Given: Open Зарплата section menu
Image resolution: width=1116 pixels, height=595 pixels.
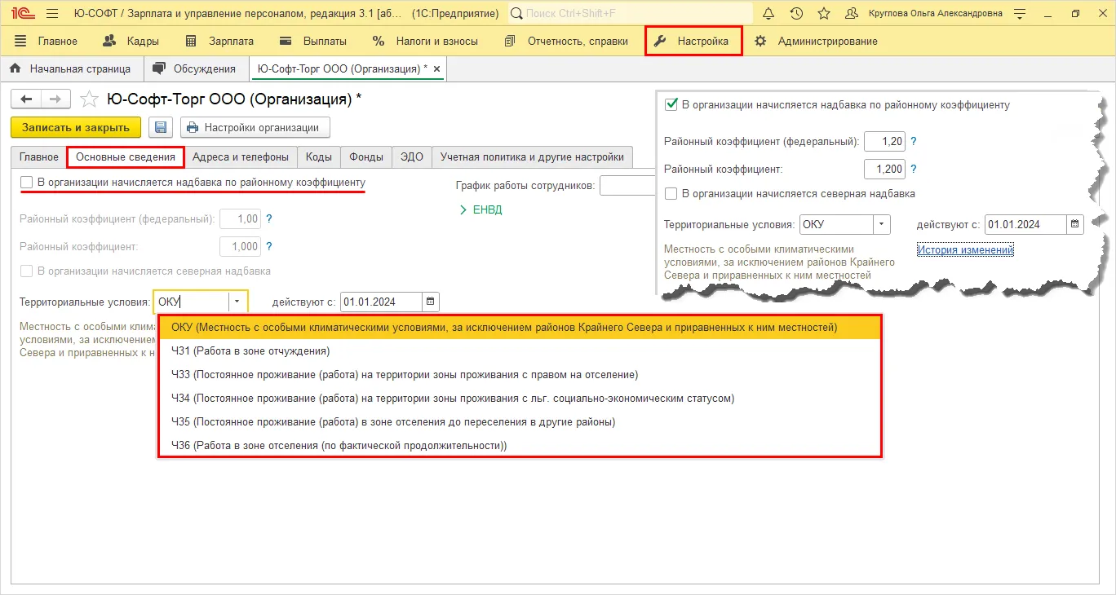Looking at the screenshot, I should coord(219,41).
